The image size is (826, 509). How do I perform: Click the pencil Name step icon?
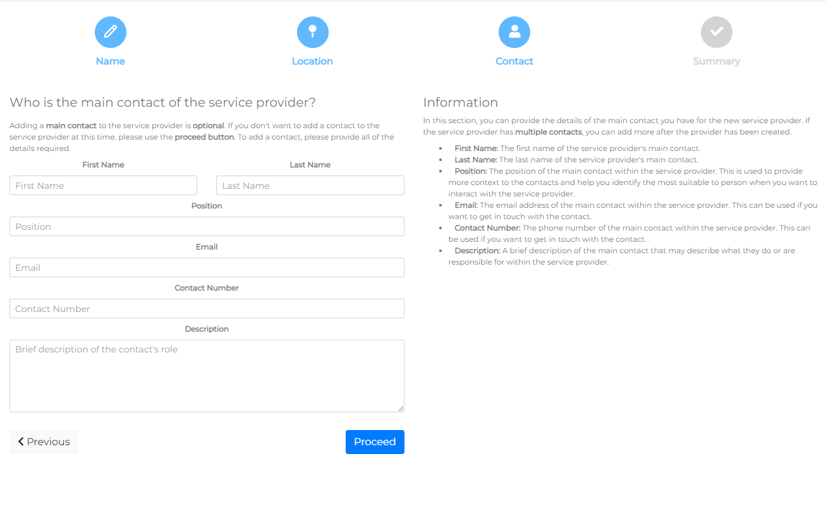coord(111,32)
